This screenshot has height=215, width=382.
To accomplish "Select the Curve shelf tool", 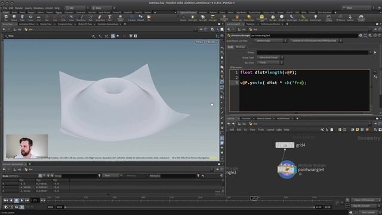I will (71, 18).
